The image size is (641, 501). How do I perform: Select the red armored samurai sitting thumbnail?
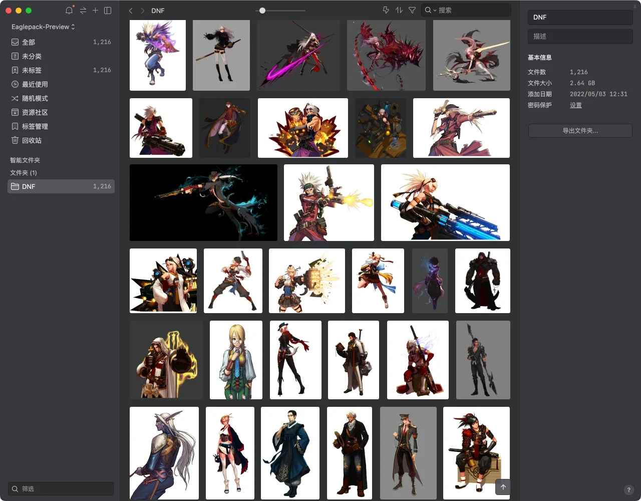click(476, 453)
